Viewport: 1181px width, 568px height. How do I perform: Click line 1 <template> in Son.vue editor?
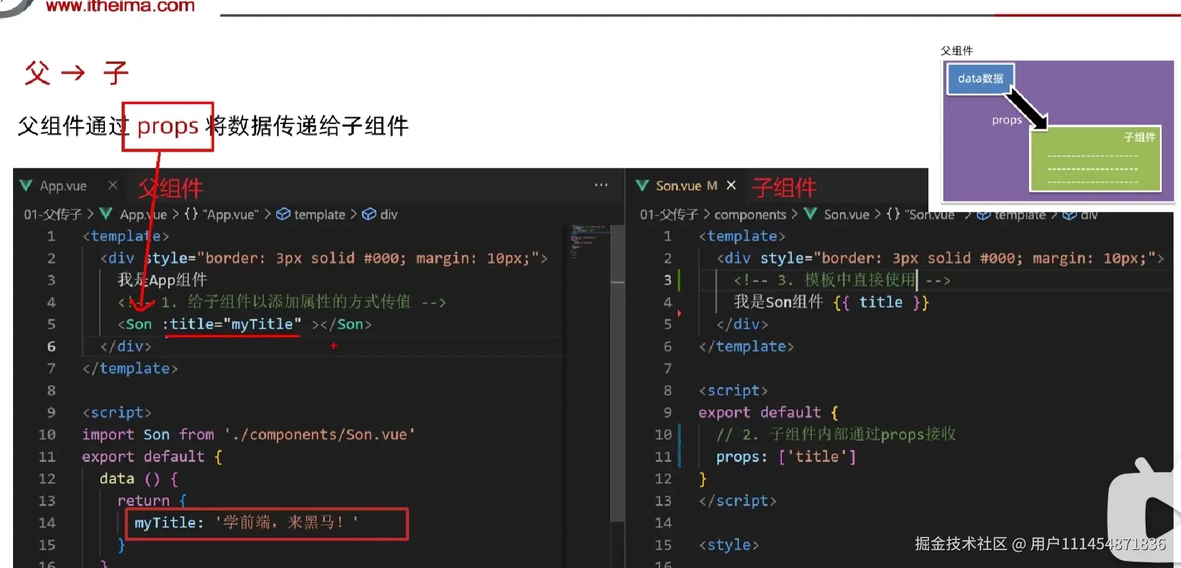click(742, 236)
